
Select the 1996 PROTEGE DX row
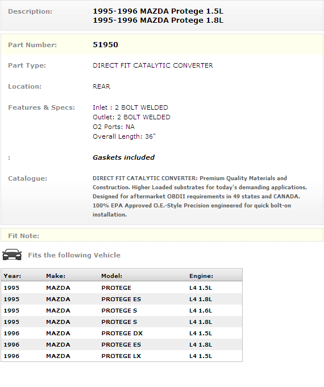[122, 333]
